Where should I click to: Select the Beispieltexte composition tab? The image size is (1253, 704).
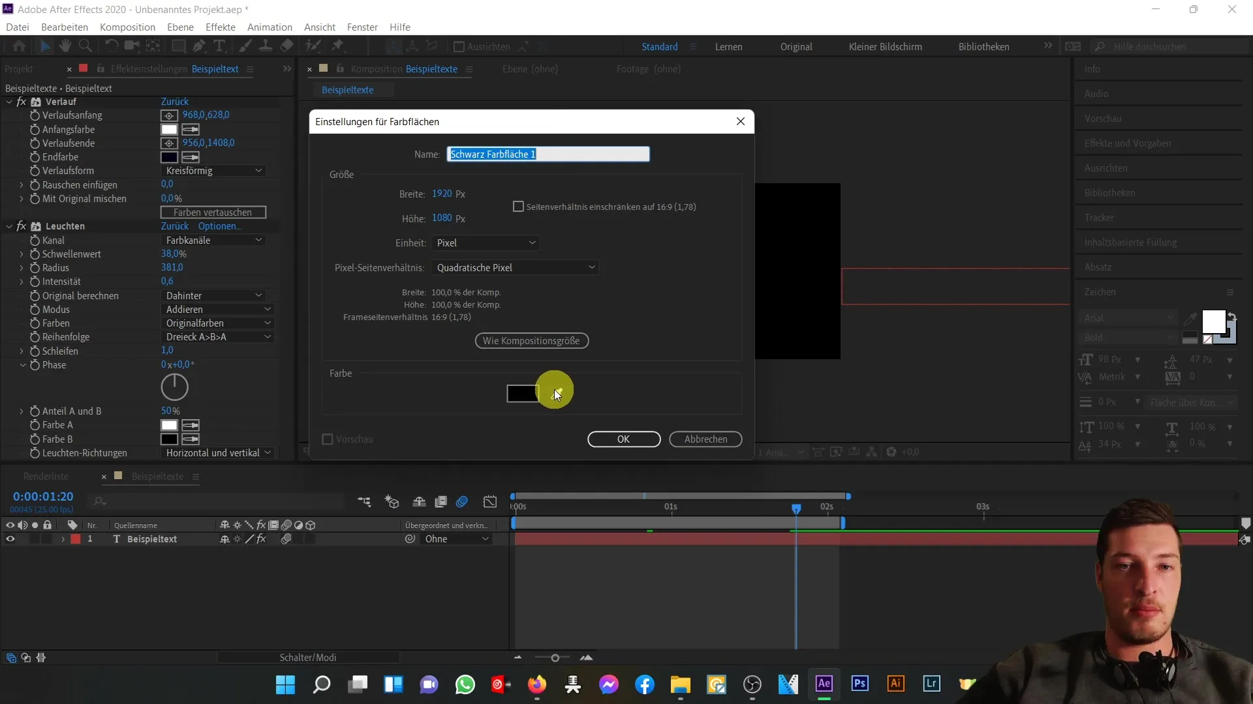pyautogui.click(x=348, y=89)
